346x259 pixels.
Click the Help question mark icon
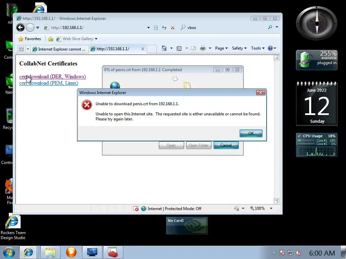pyautogui.click(x=270, y=48)
